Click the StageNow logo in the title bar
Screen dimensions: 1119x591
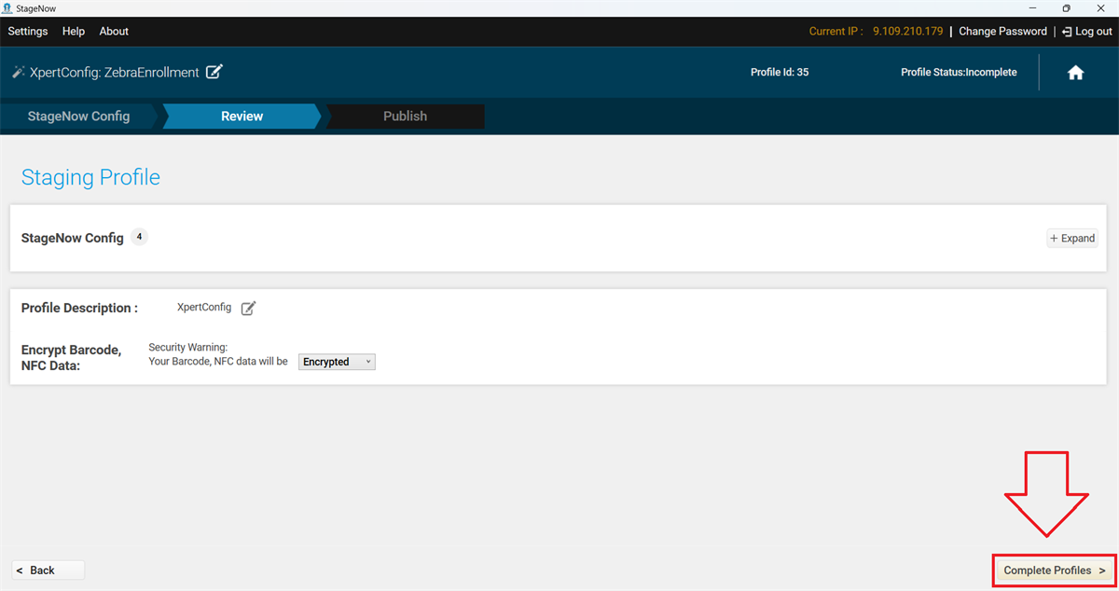9,7
